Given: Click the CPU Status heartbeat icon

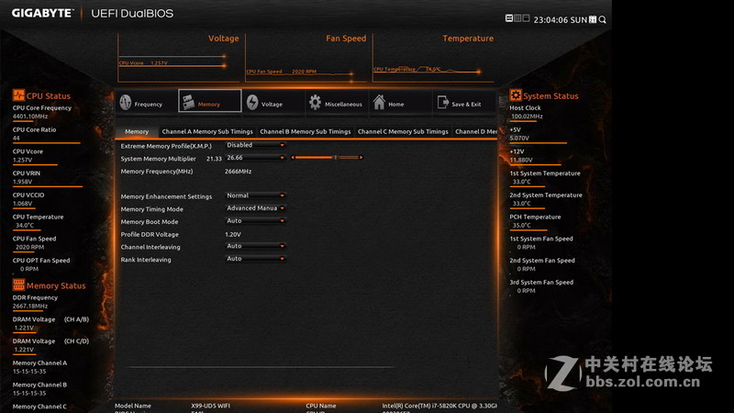Looking at the screenshot, I should pos(18,95).
